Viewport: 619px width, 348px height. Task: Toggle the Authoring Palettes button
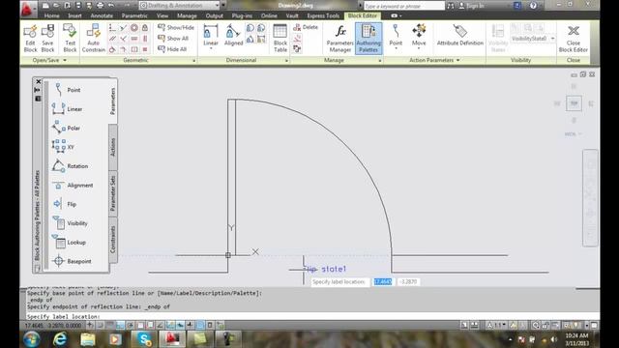pos(368,39)
